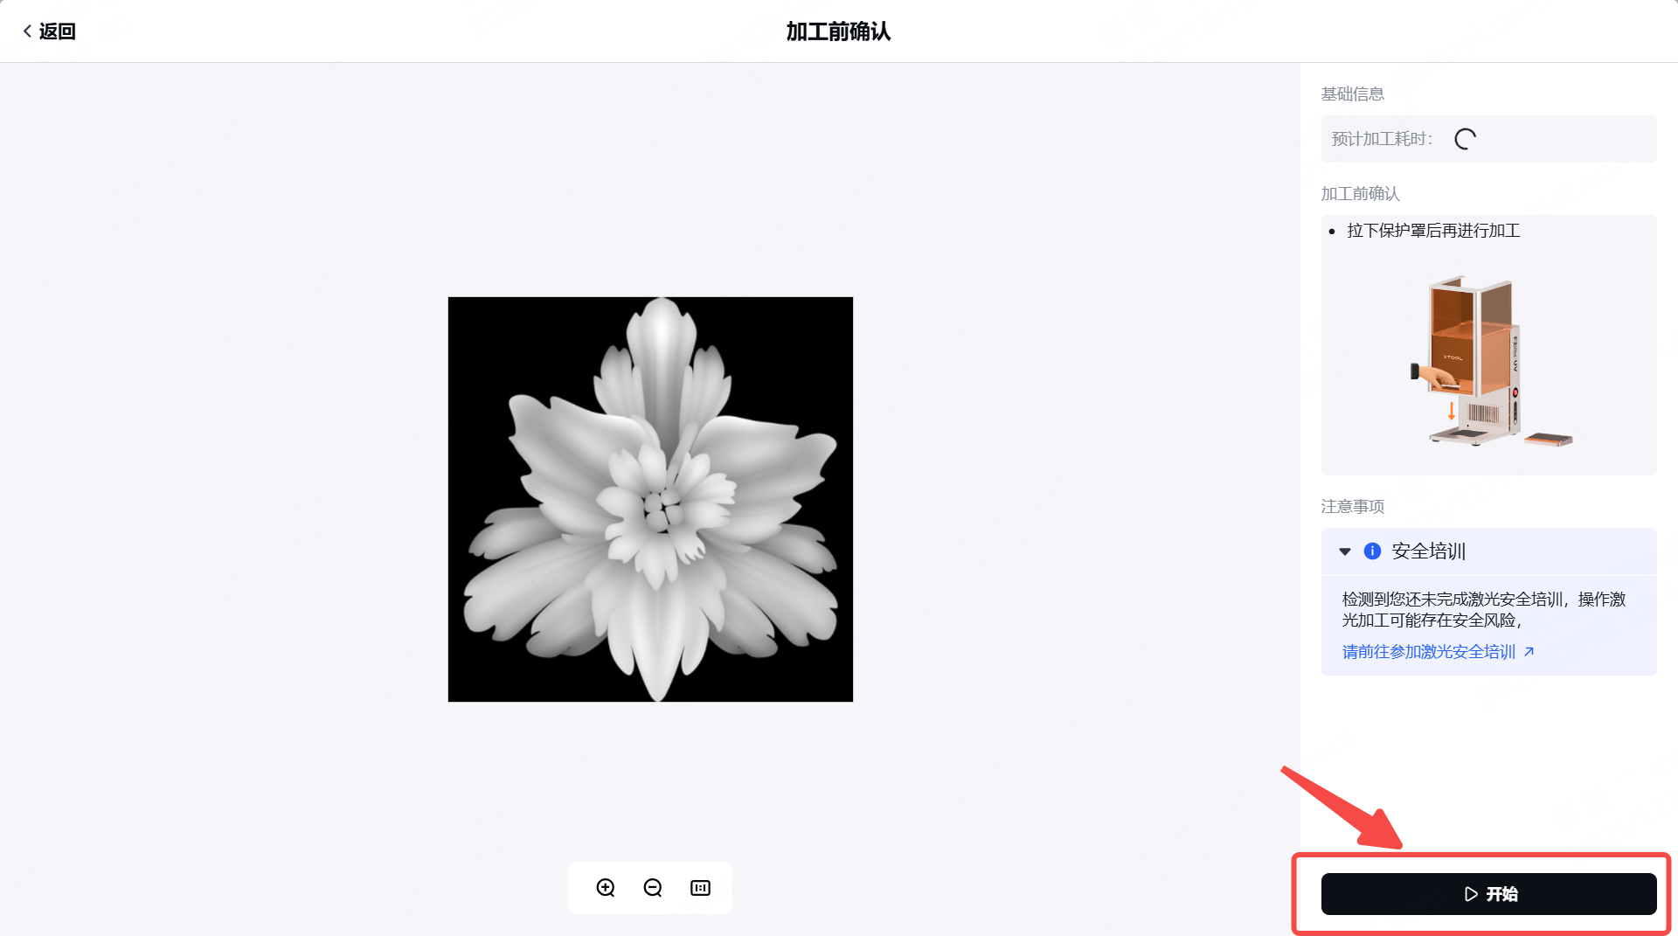Image resolution: width=1678 pixels, height=936 pixels.
Task: Click the 基础信息 section heading
Action: click(1352, 94)
